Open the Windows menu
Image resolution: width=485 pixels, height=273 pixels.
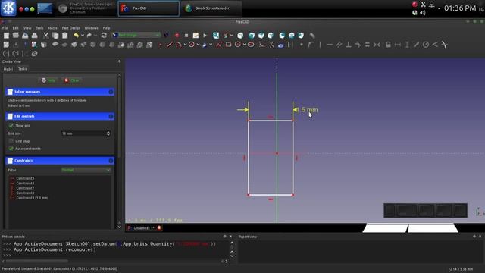click(91, 28)
